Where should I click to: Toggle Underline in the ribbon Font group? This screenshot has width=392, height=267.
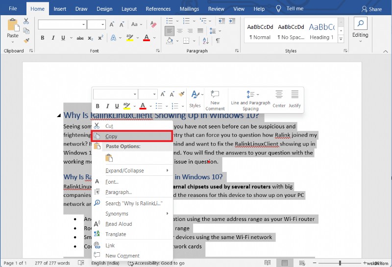coord(63,38)
